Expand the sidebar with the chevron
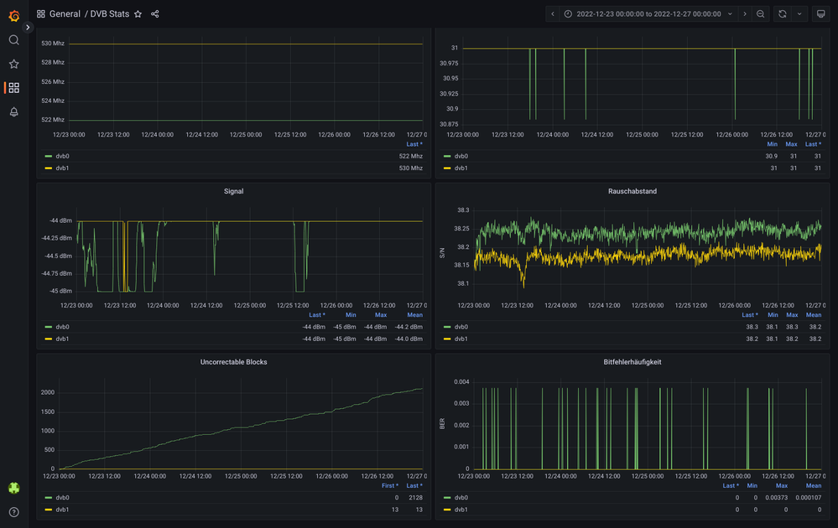This screenshot has height=528, width=838. click(28, 28)
